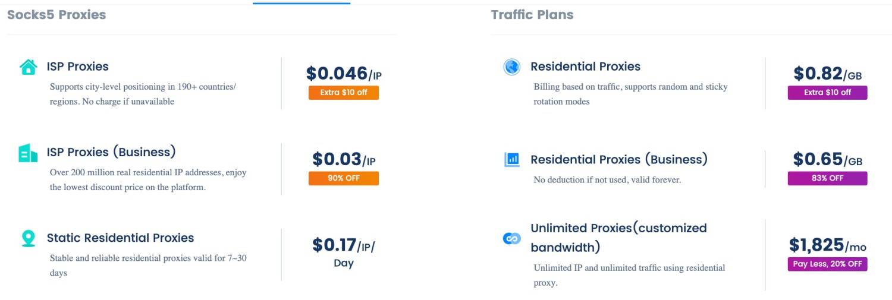Click the orange Extra $10 off badge
Image resolution: width=892 pixels, height=300 pixels.
pyautogui.click(x=343, y=93)
